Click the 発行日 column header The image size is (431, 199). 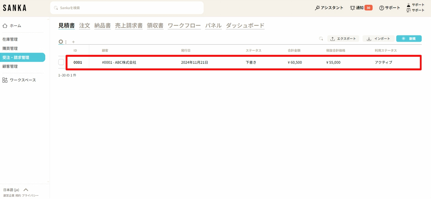(x=186, y=51)
